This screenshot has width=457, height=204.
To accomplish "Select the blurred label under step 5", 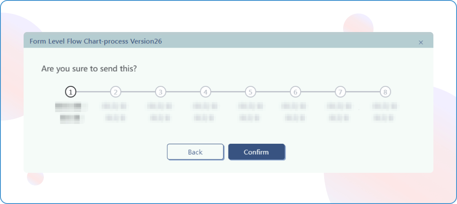I will (250, 112).
